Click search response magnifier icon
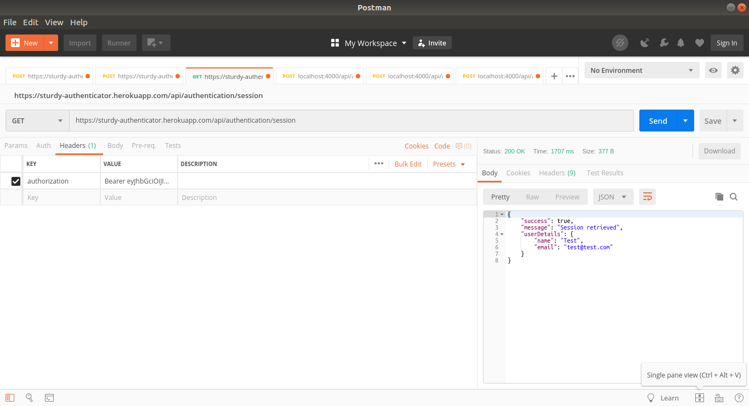749x406 pixels. point(734,197)
